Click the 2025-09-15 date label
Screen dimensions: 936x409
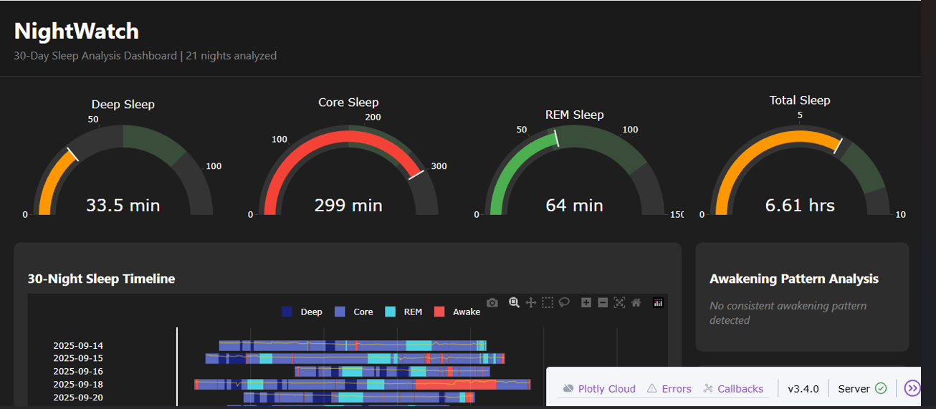[78, 358]
